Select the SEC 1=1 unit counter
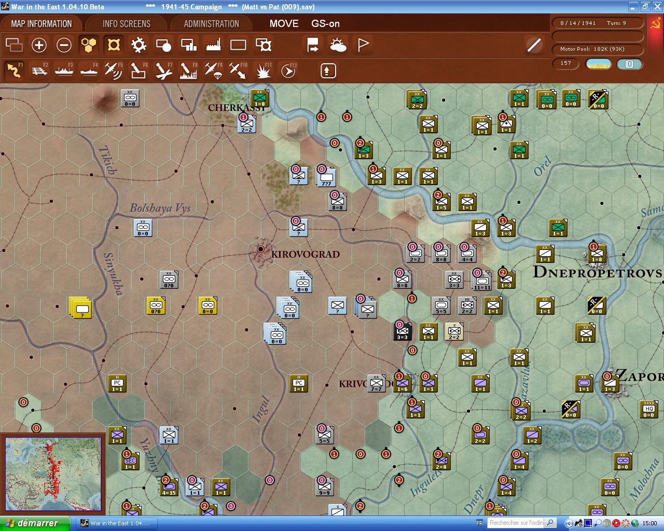The width and height of the screenshot is (664, 531). [130, 462]
